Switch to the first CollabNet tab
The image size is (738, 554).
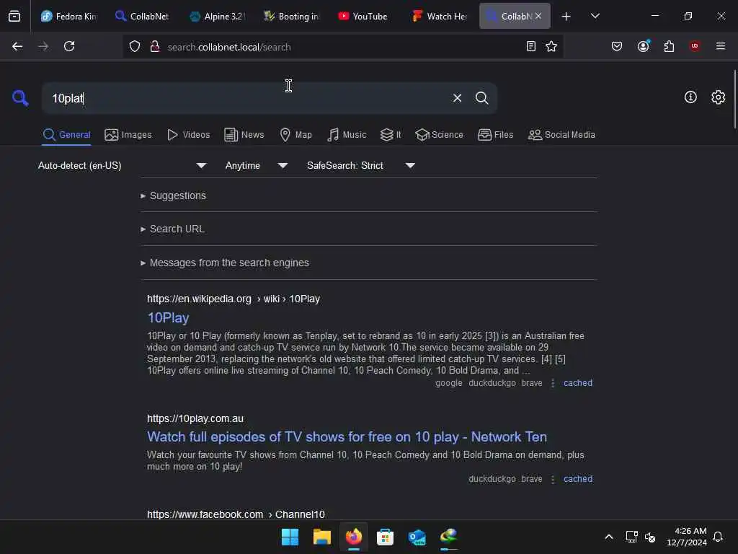coord(142,16)
